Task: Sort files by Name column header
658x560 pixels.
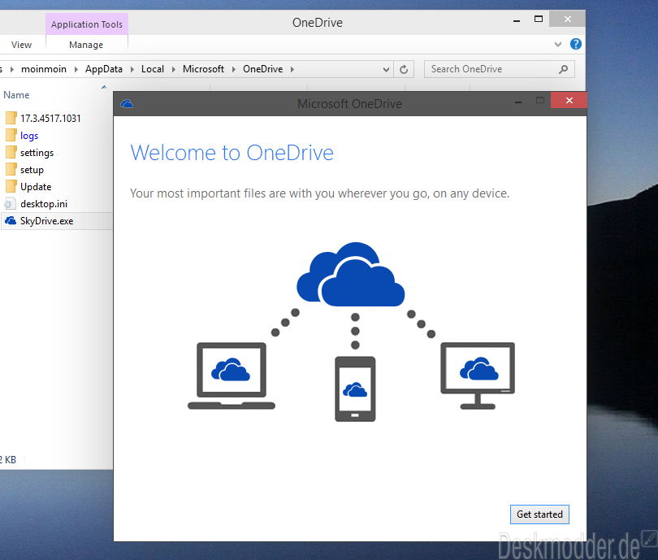Action: point(16,95)
